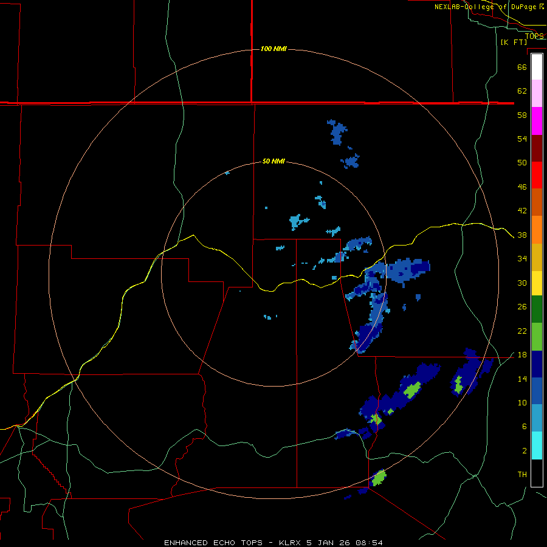547x547 pixels.
Task: Click the "62" legend value
Action: (522, 91)
